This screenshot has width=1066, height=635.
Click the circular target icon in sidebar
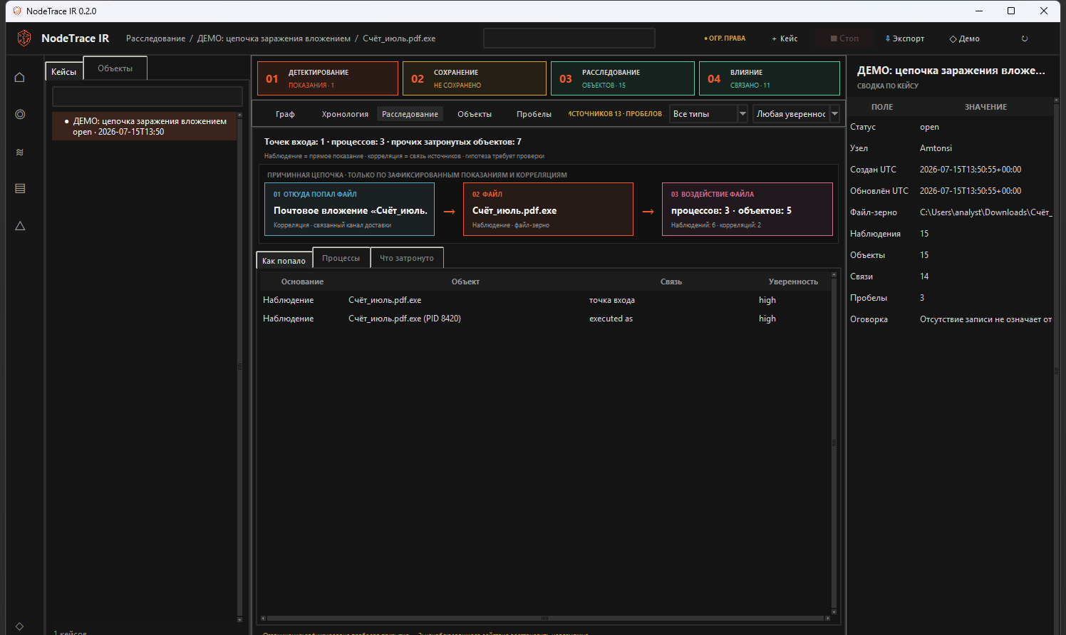coord(20,114)
